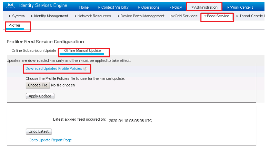Screen dimensions: 270x150
Task: Expand the Threat Centric submenu
Action: click(250, 16)
